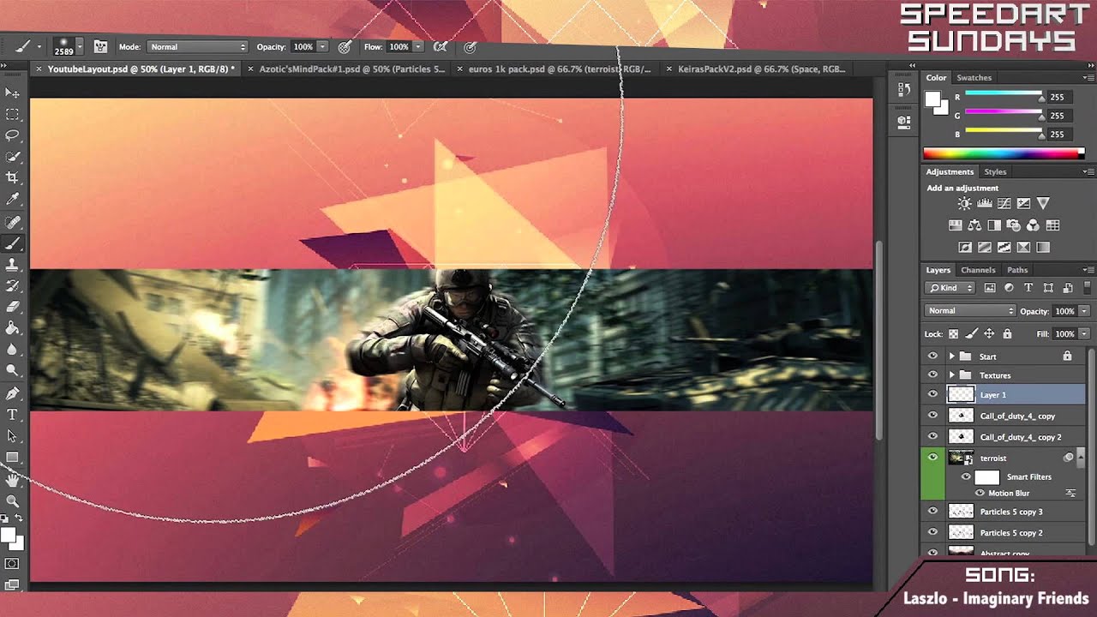Hide Layer 1 visibility eye
Screen dimensions: 1097x617
(x=932, y=394)
